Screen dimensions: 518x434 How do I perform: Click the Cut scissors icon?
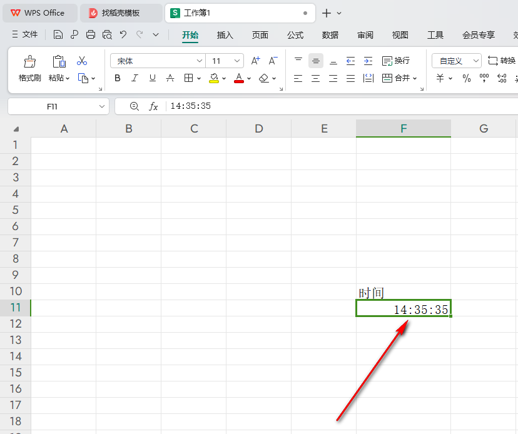click(x=82, y=61)
